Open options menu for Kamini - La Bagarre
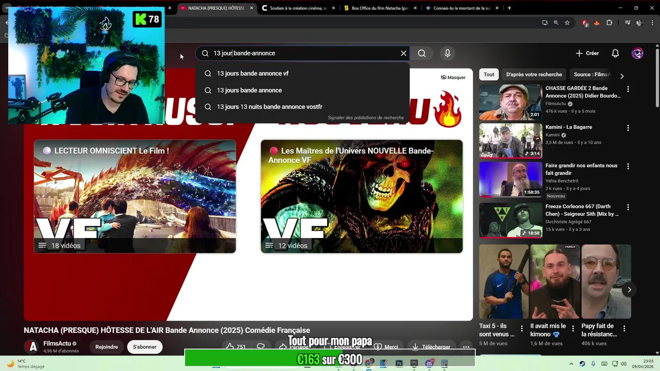The height and width of the screenshot is (371, 660). [628, 128]
